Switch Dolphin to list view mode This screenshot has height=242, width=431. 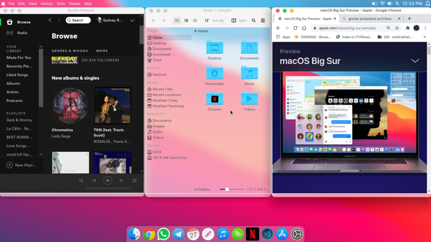[186, 20]
